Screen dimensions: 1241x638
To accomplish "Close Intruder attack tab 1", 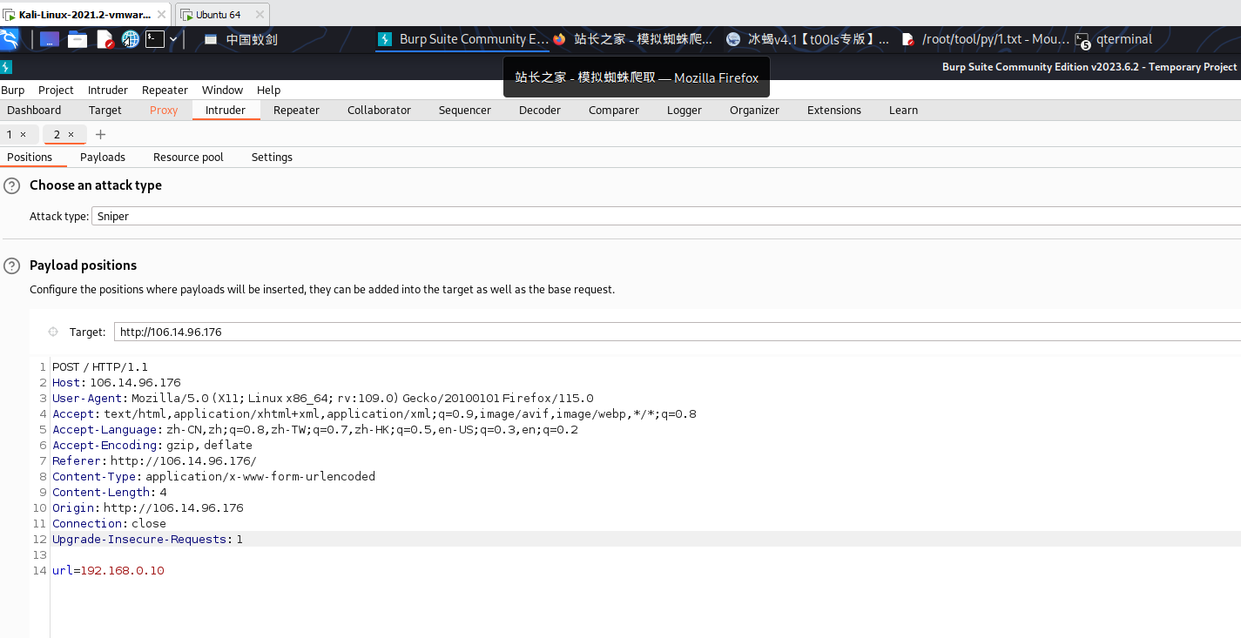I will coord(24,134).
